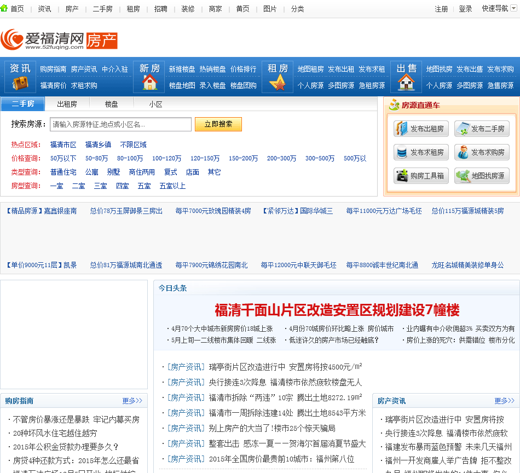Click the 注册 link

[x=441, y=9]
